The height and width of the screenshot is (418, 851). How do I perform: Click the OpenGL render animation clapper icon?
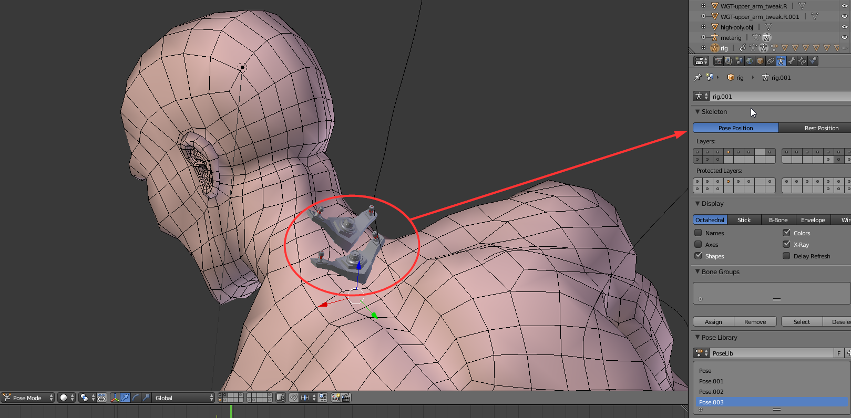coord(346,398)
